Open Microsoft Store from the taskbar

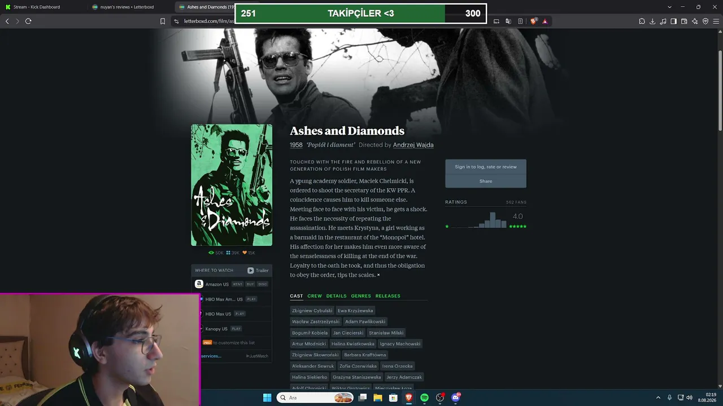pyautogui.click(x=393, y=398)
